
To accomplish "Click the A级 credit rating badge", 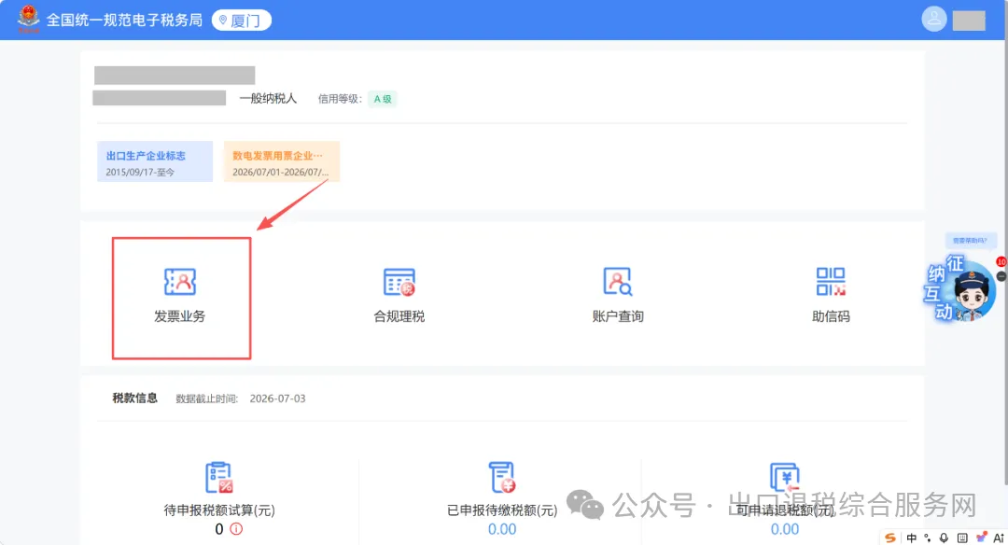I will coord(383,99).
